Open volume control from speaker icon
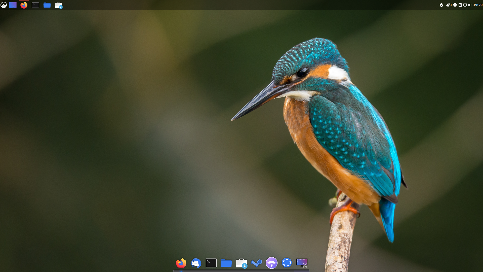 (470, 5)
